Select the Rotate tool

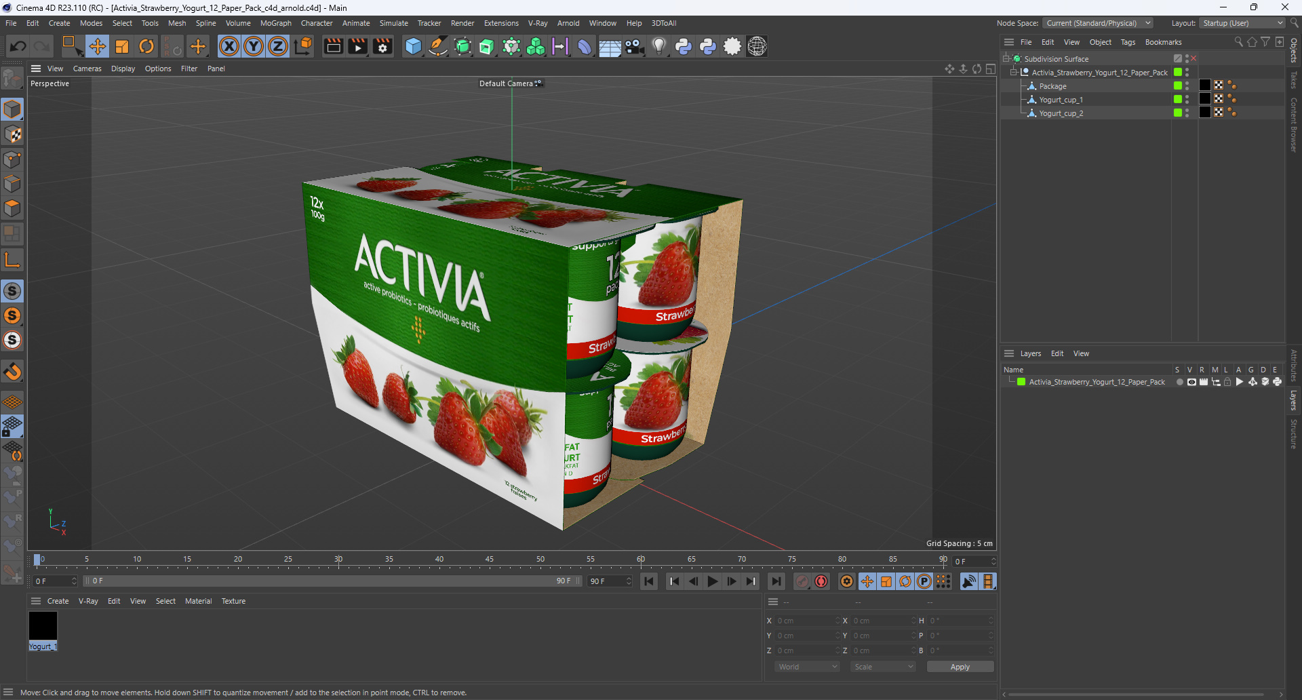(x=146, y=46)
